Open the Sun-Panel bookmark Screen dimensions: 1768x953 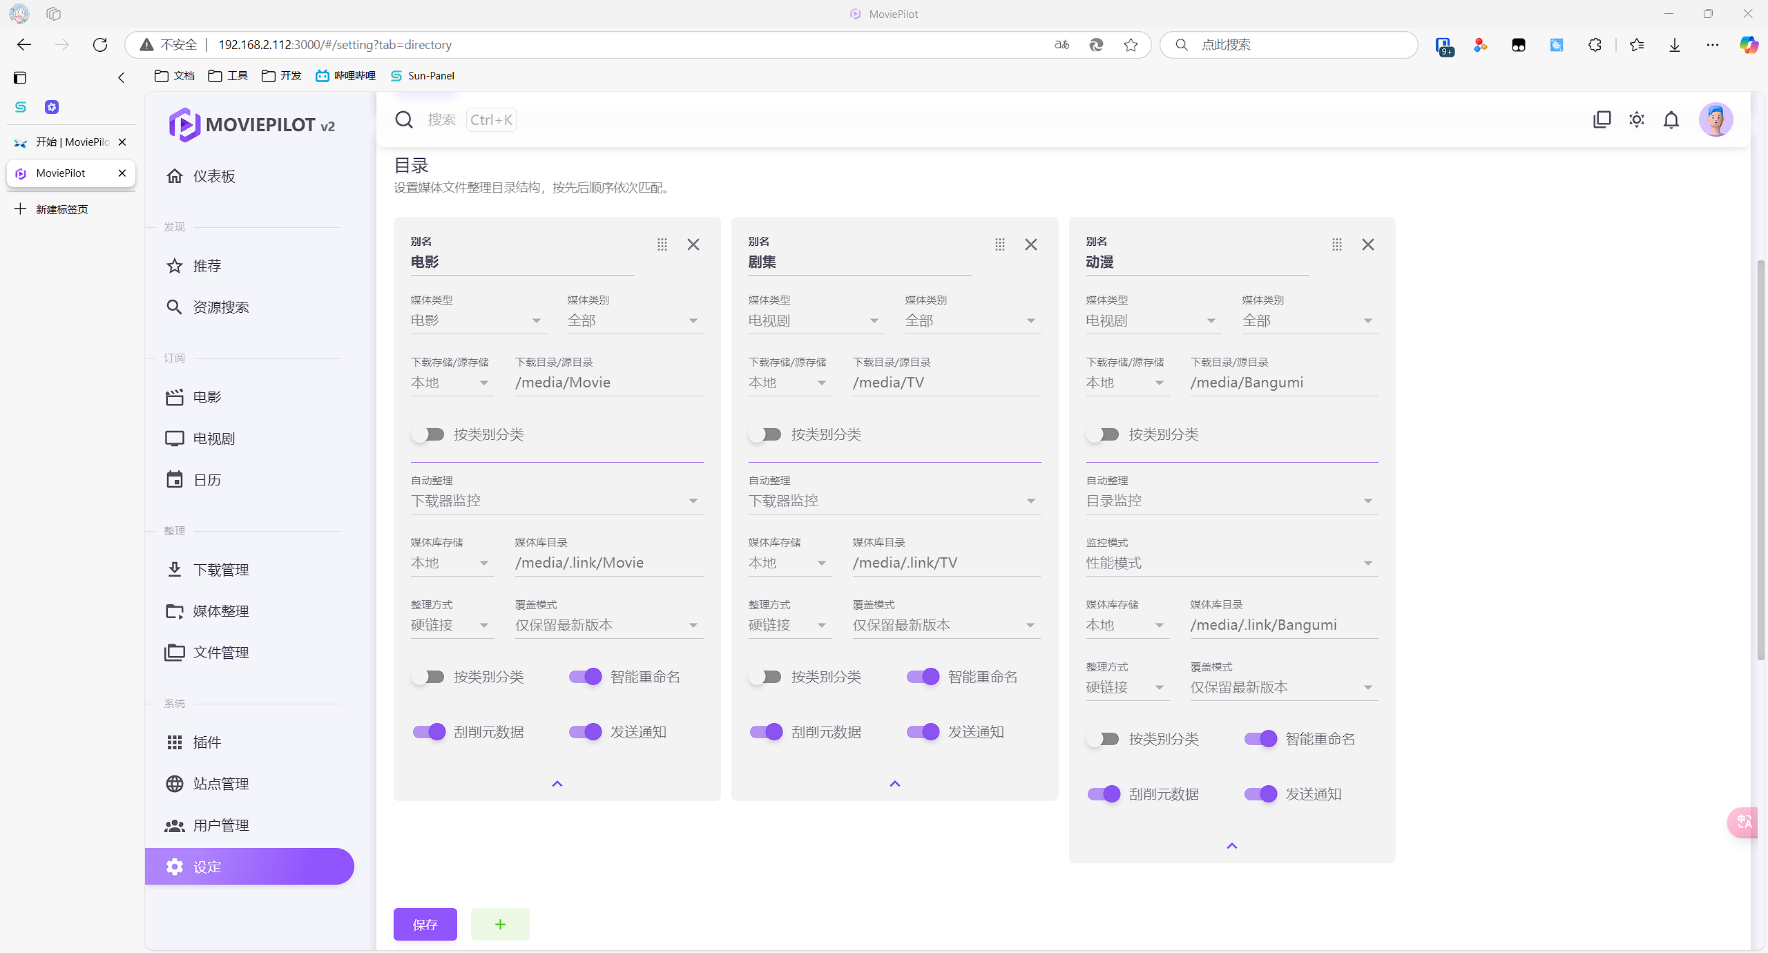(x=423, y=76)
